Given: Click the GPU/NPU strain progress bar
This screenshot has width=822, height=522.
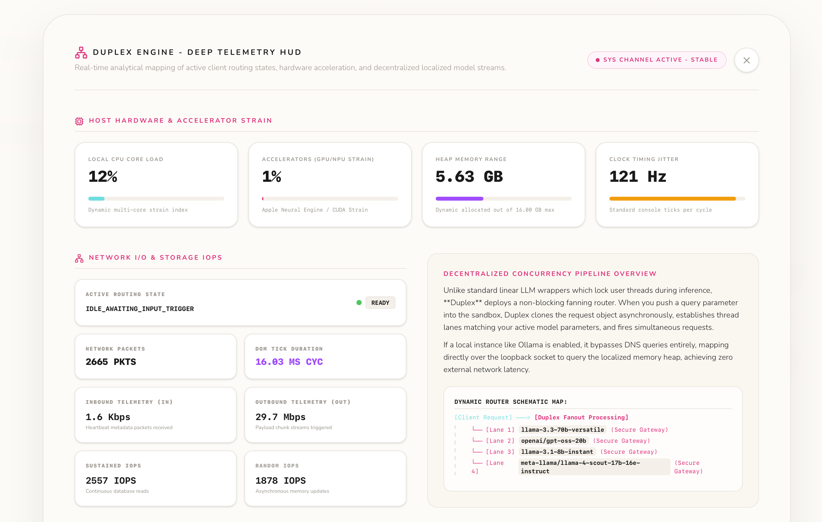Looking at the screenshot, I should coord(330,199).
